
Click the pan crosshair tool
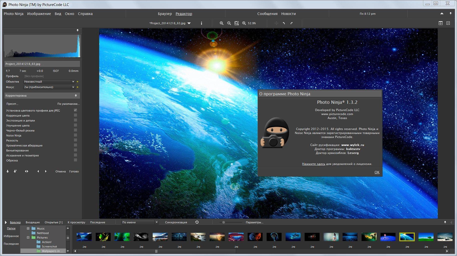pos(276,23)
